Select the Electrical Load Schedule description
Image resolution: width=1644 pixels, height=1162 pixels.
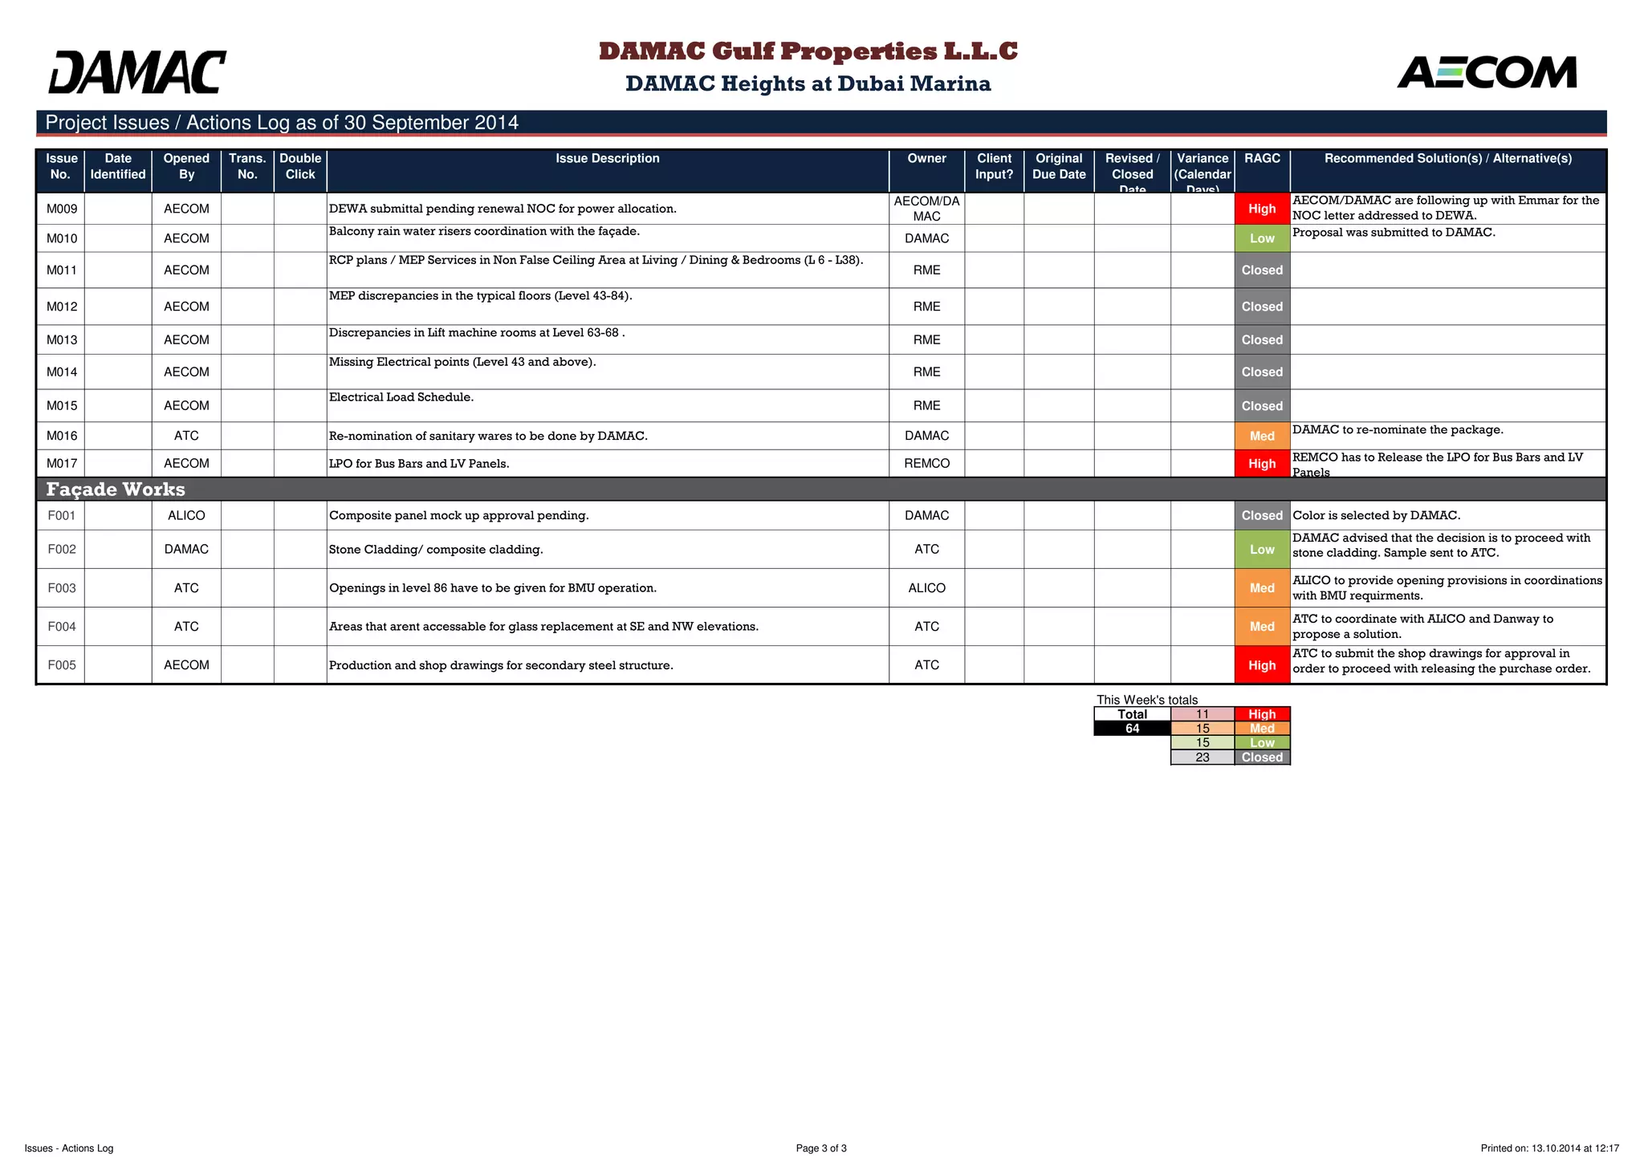[401, 397]
